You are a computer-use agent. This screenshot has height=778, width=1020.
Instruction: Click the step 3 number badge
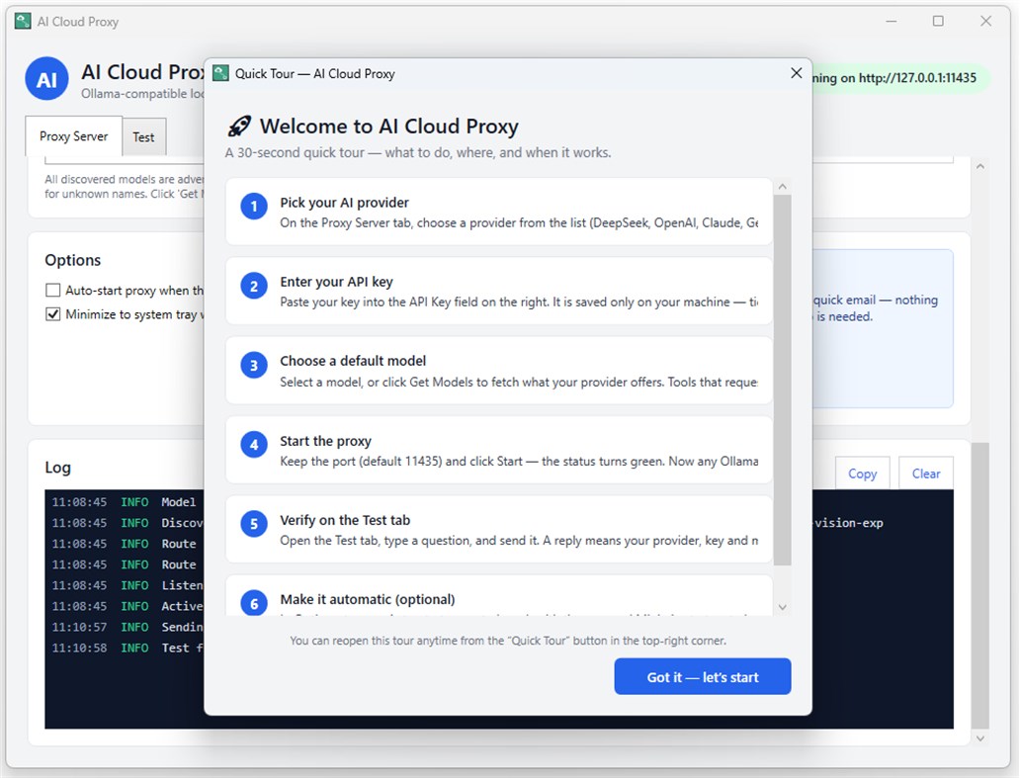tap(254, 365)
